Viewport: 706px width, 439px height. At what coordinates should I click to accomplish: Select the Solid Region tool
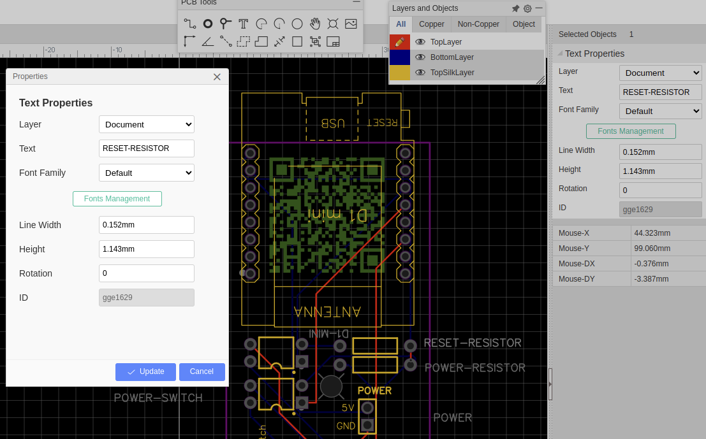[x=261, y=42]
